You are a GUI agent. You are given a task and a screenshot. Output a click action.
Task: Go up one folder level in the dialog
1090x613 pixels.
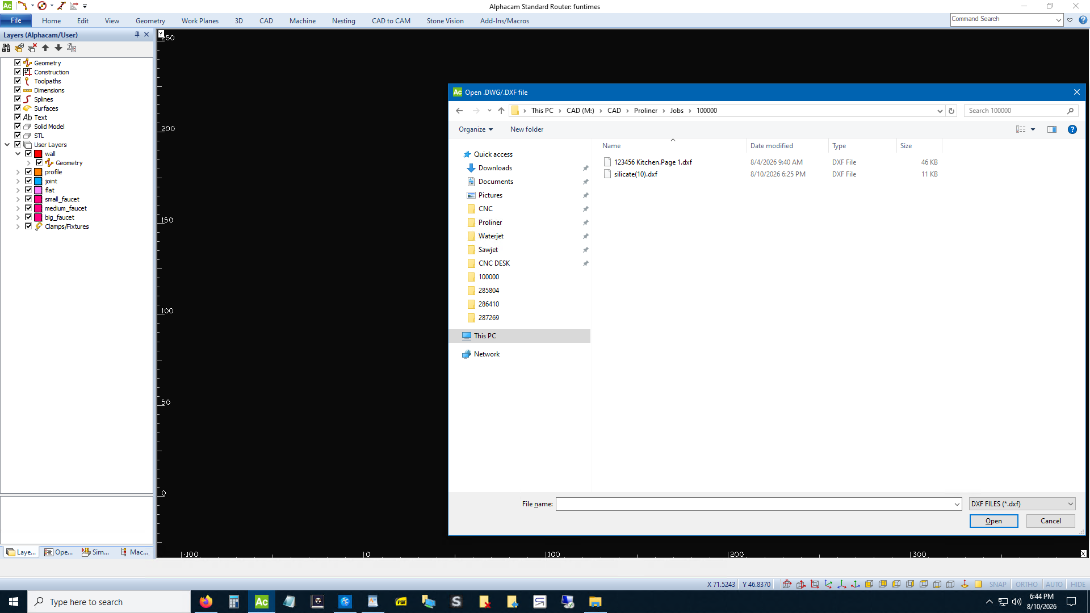click(x=501, y=111)
